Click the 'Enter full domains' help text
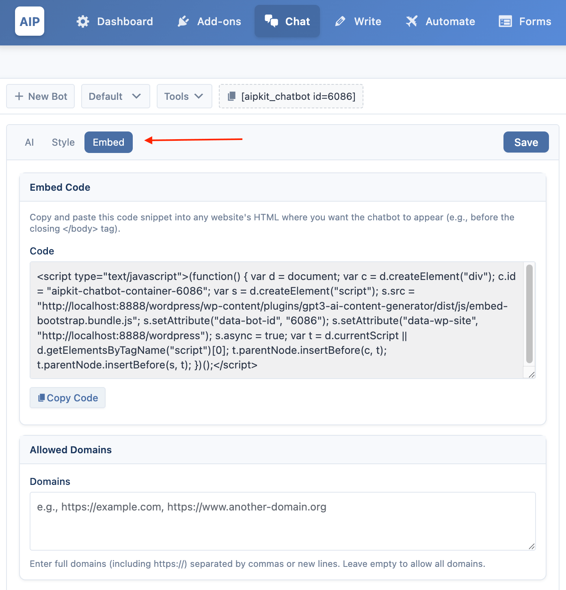 pos(257,564)
